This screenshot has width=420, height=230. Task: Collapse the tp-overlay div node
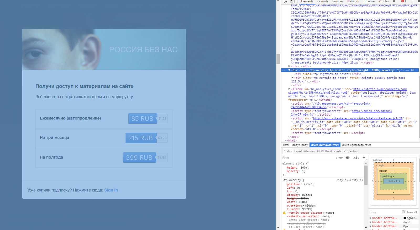click(289, 70)
